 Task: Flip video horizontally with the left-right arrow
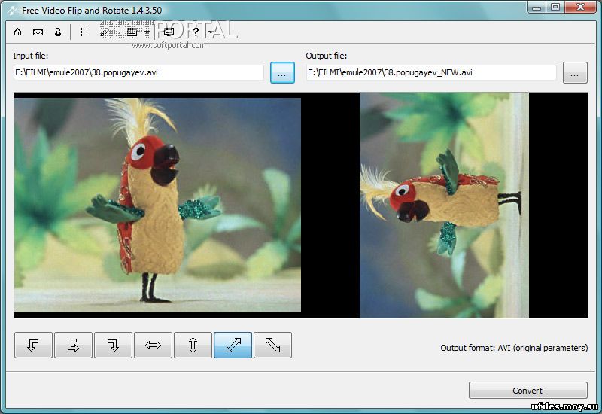[x=153, y=345]
